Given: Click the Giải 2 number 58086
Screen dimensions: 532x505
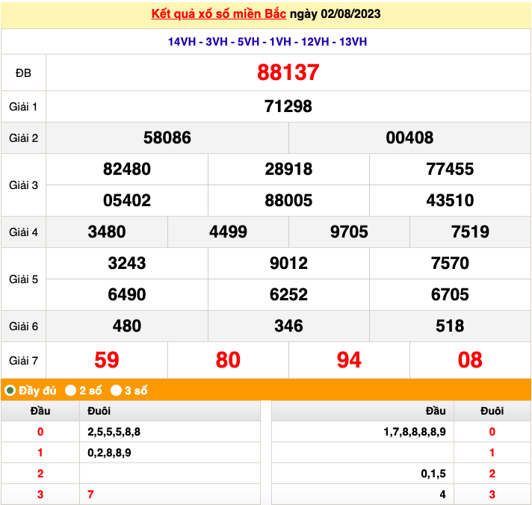Looking at the screenshot, I should (167, 137).
